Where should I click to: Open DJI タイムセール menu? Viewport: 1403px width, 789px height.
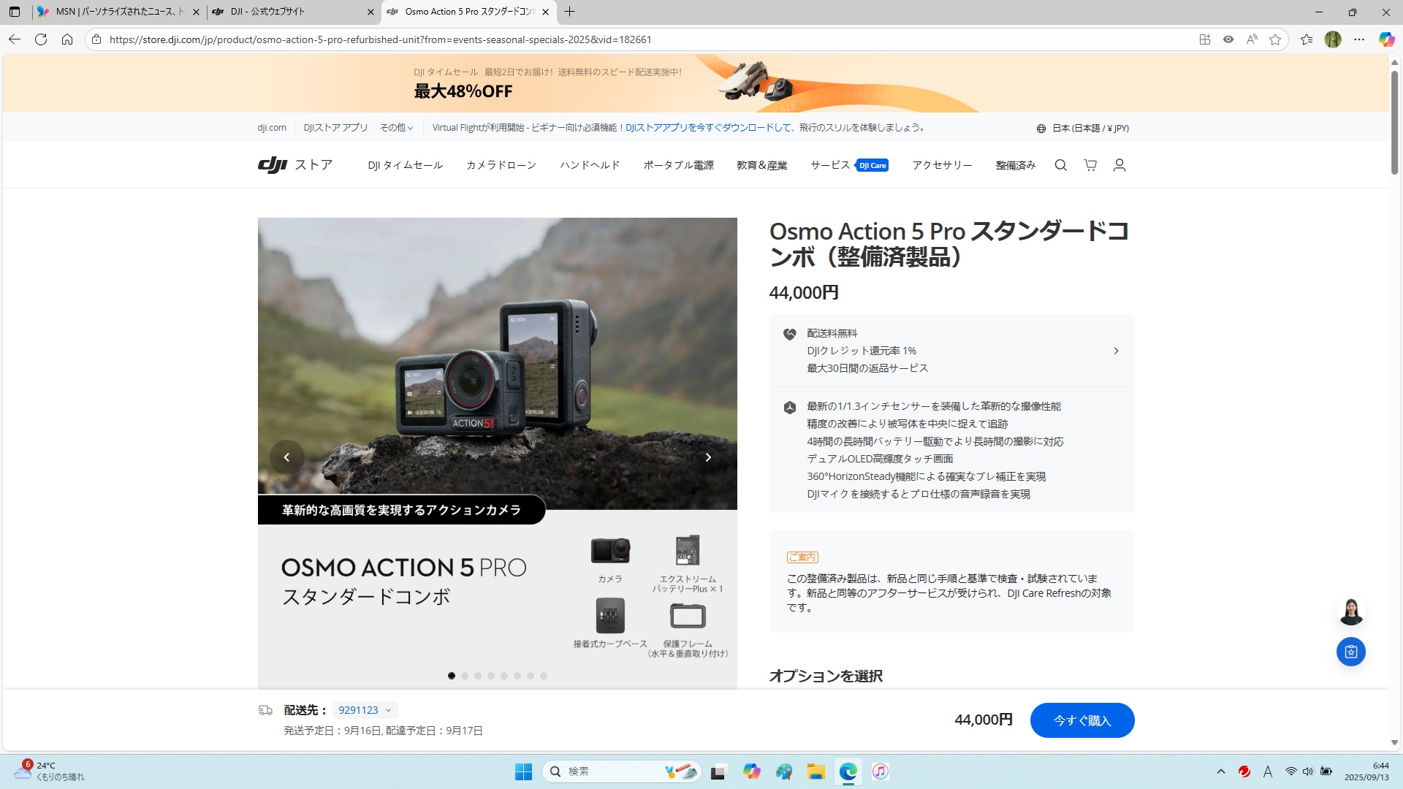pos(406,165)
